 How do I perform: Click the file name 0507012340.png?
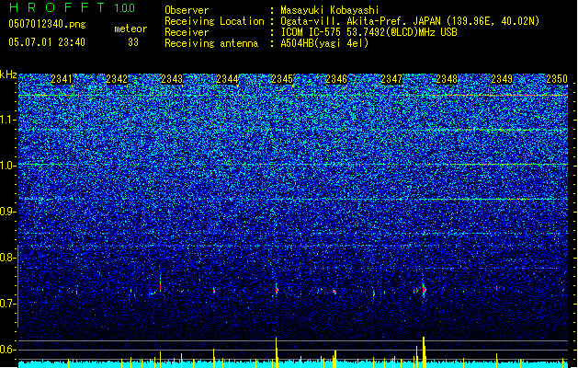47,24
